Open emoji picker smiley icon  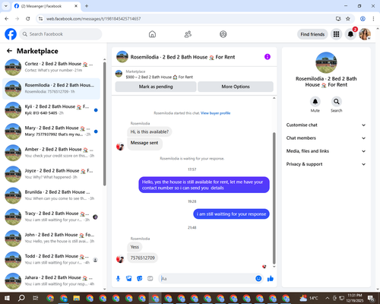click(x=258, y=279)
